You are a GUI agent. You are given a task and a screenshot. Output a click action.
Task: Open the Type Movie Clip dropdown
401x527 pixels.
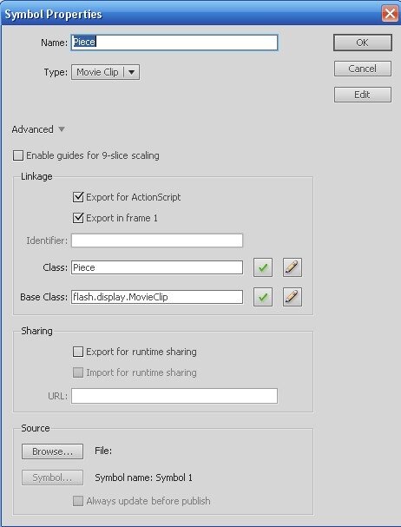click(x=105, y=72)
